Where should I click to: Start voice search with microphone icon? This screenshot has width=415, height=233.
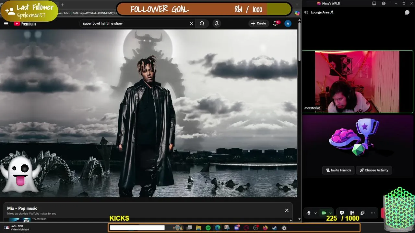tap(217, 23)
